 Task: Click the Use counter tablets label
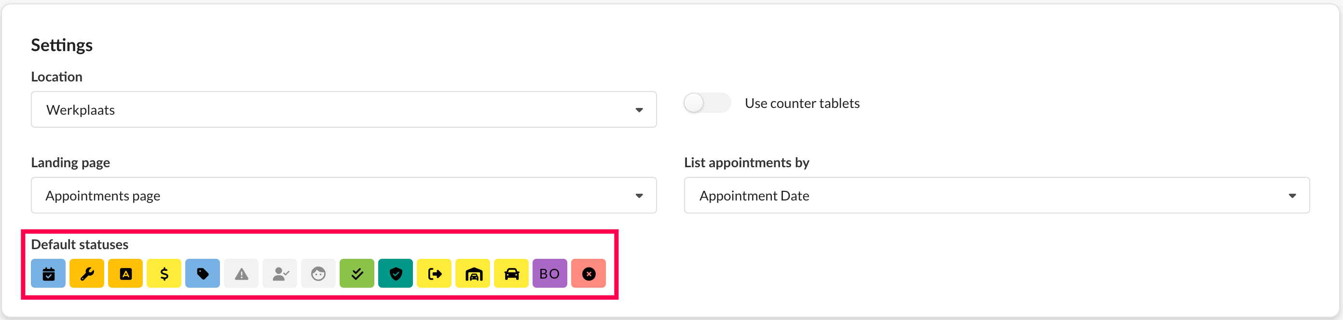802,103
